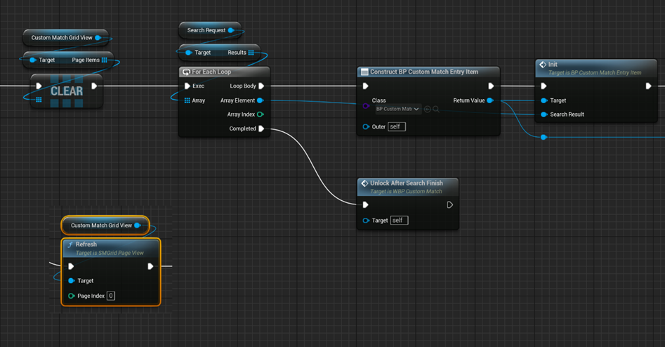Select the Search Request variable node

tap(206, 30)
